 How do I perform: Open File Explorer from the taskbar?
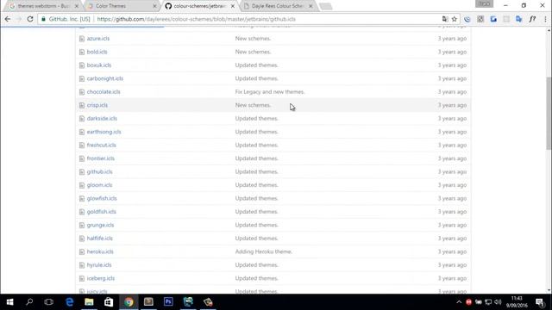(89, 302)
